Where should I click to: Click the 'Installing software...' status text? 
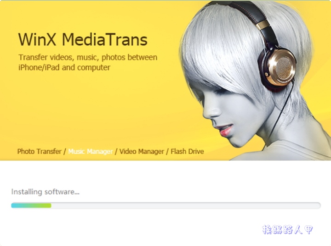[x=46, y=191]
